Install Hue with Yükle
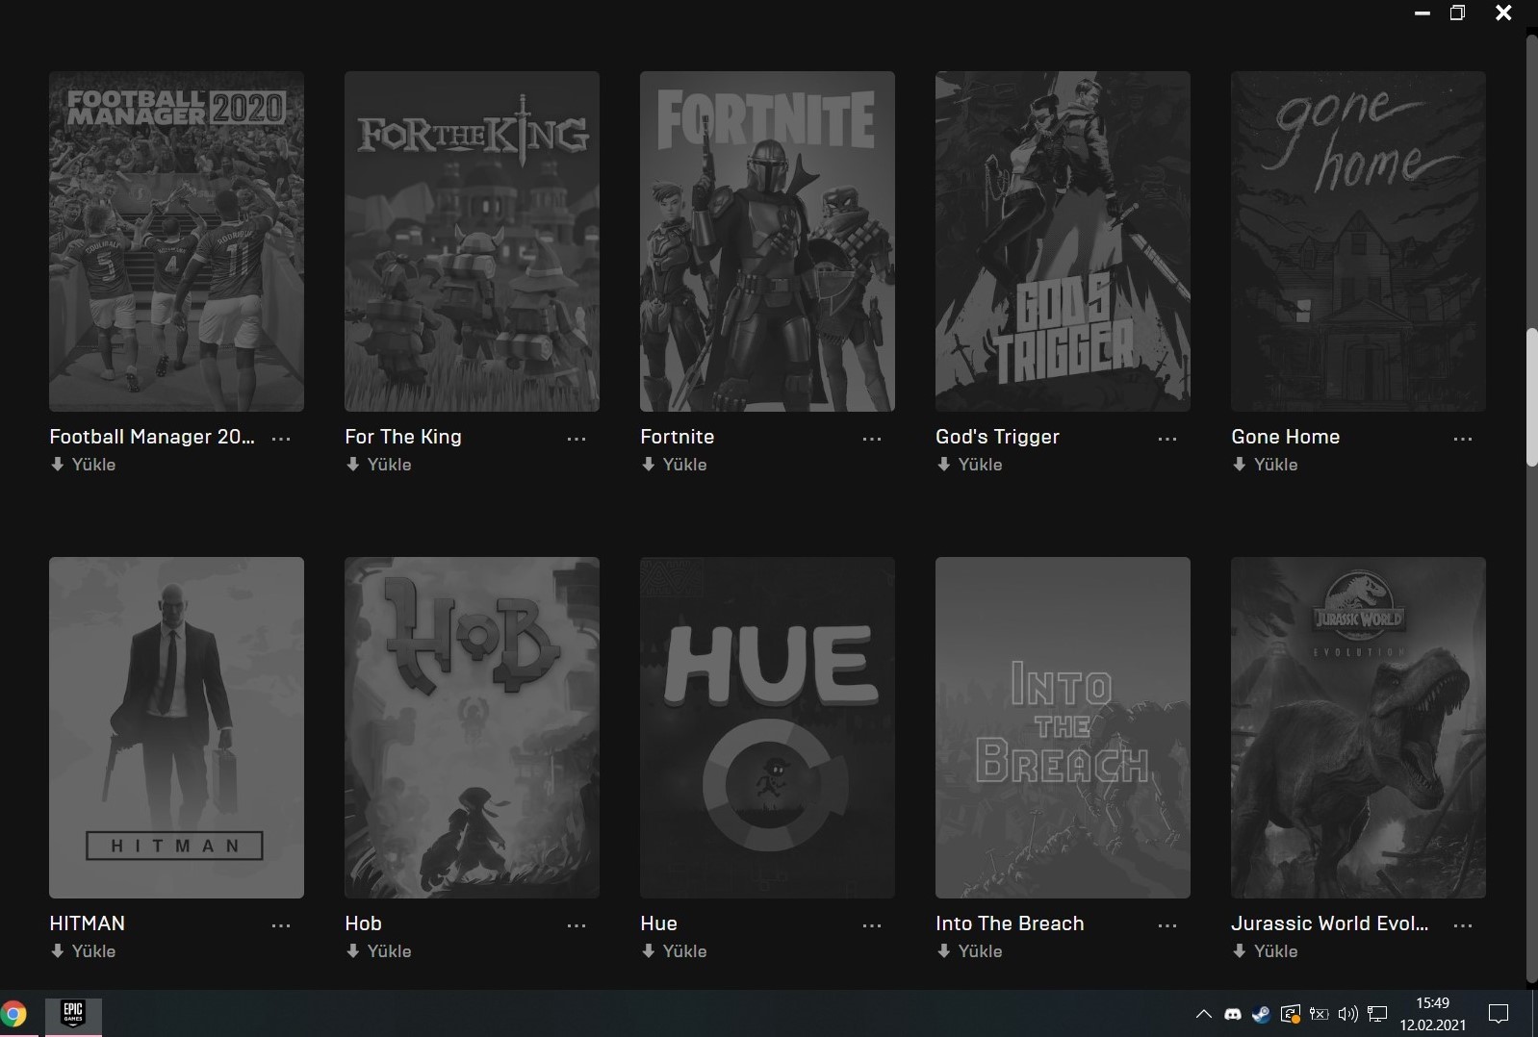The width and height of the screenshot is (1538, 1037). (x=674, y=951)
